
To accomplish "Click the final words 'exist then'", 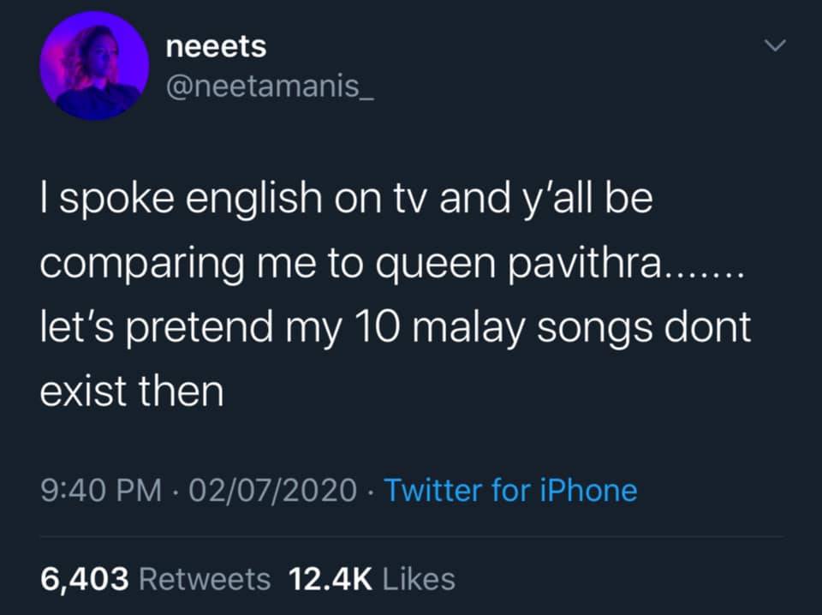I will click(x=132, y=391).
